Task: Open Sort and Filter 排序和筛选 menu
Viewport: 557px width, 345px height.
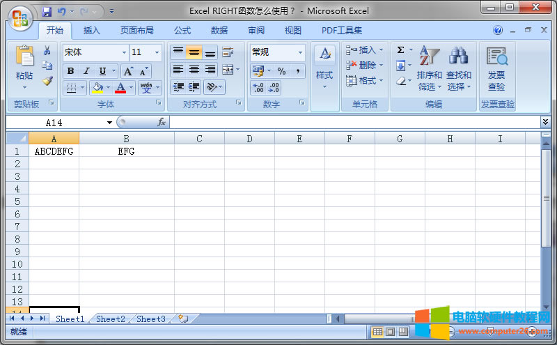Action: point(430,68)
